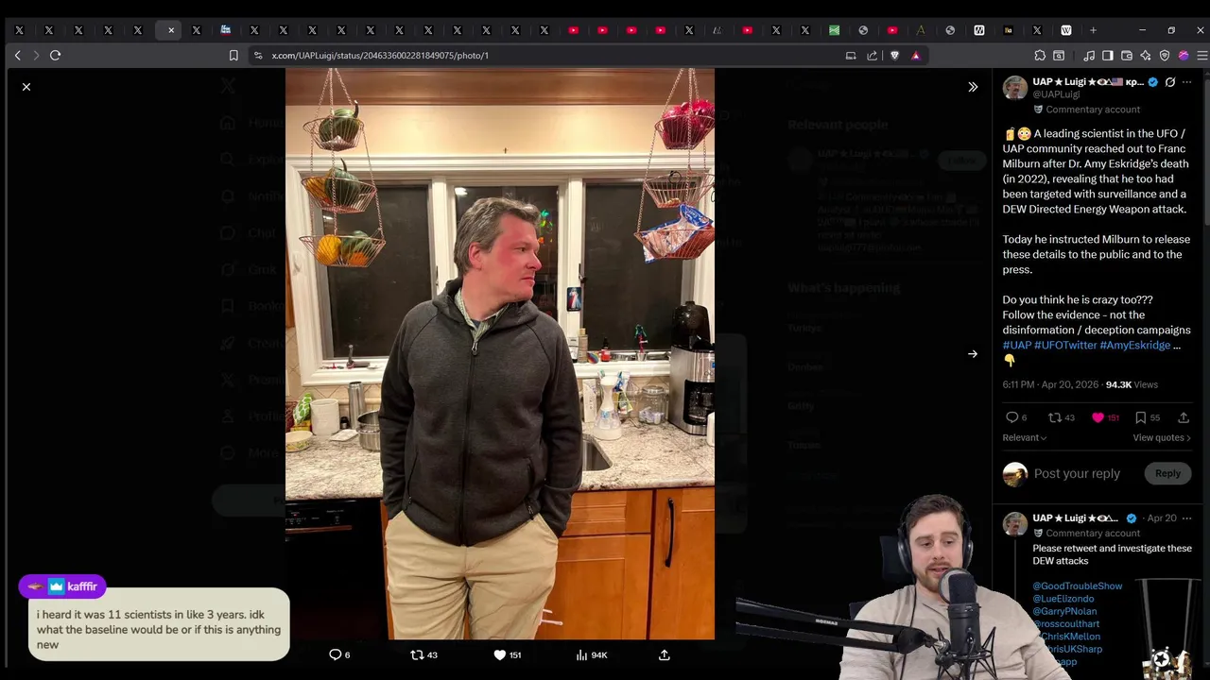
Task: Open view analytics icon showing 94K
Action: click(x=582, y=654)
